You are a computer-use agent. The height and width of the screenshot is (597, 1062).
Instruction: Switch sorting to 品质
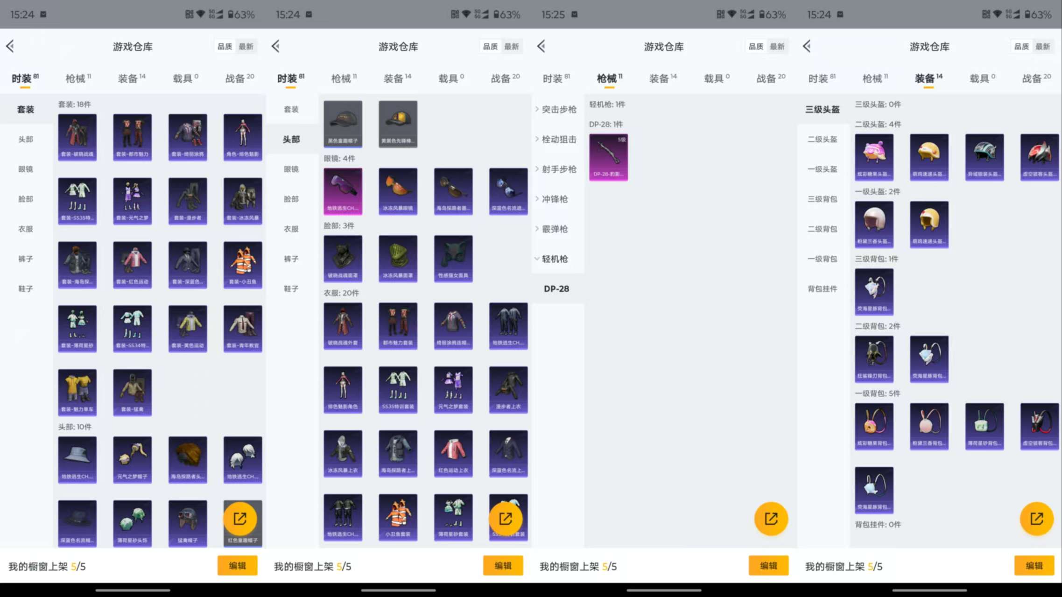click(x=225, y=46)
